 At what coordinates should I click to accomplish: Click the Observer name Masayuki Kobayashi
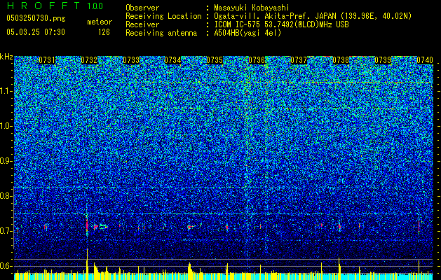252,8
